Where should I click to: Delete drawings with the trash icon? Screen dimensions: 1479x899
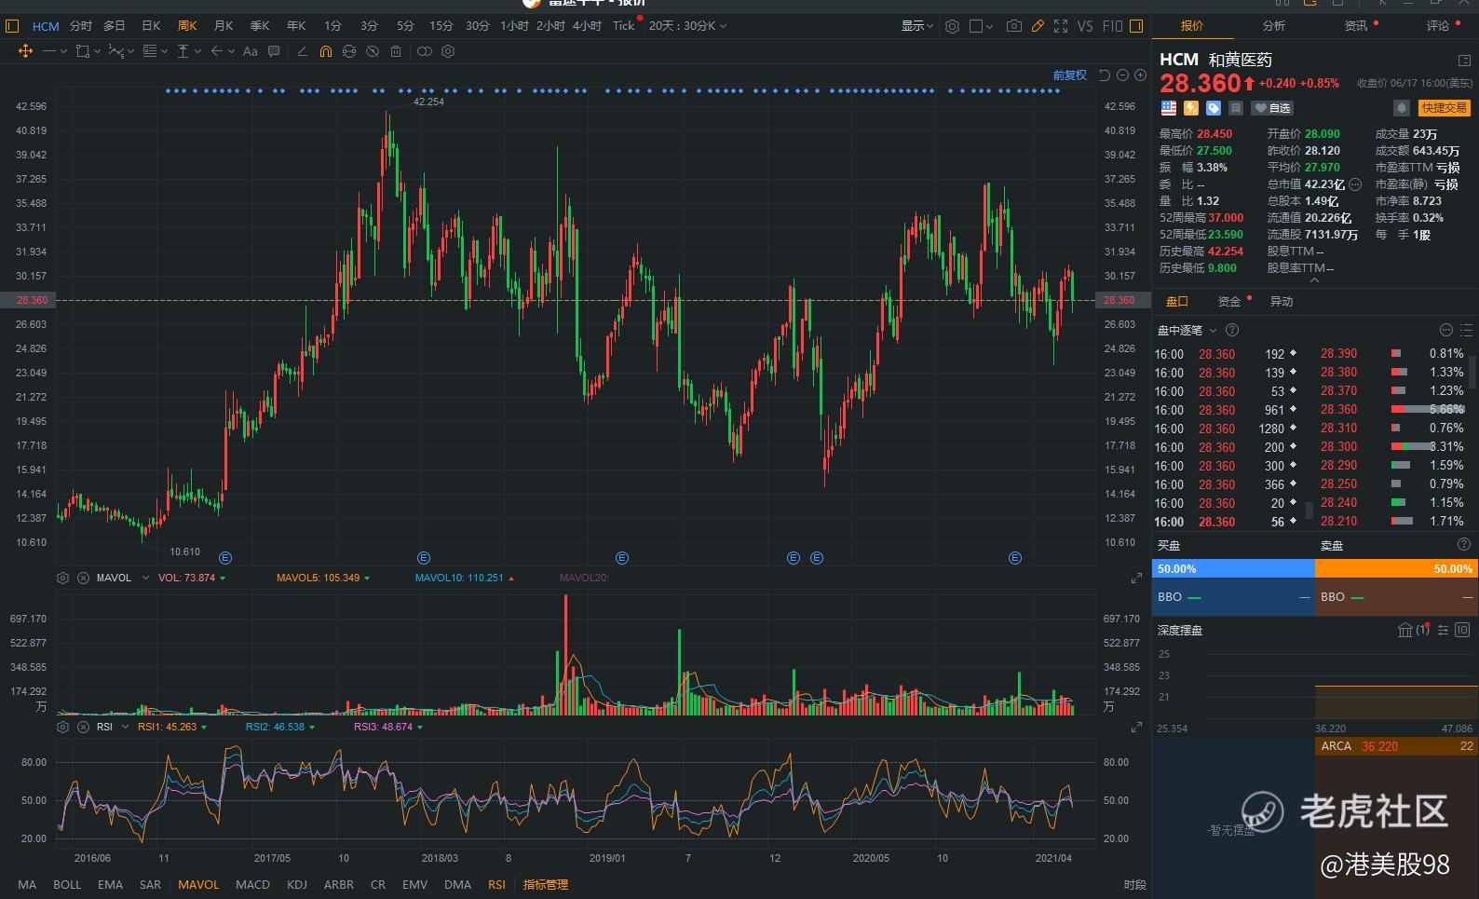(x=396, y=51)
